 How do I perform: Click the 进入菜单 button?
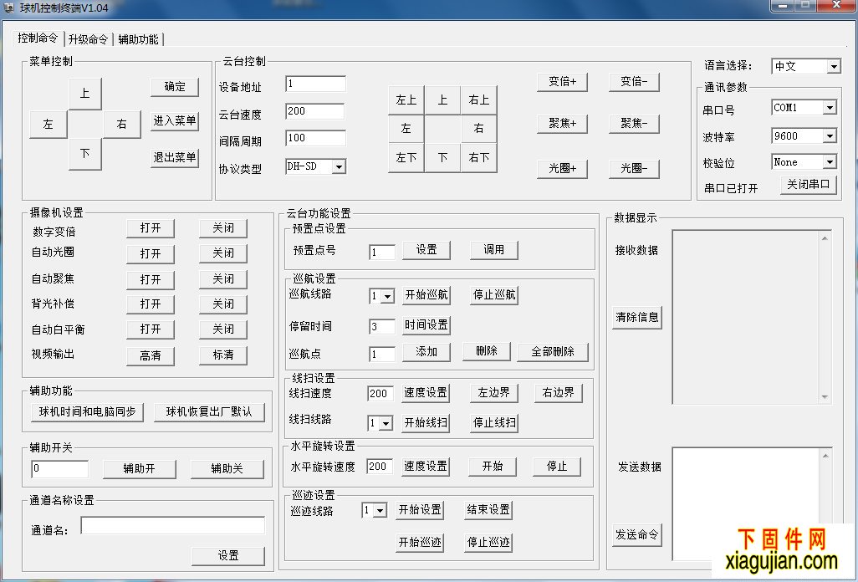coord(175,121)
